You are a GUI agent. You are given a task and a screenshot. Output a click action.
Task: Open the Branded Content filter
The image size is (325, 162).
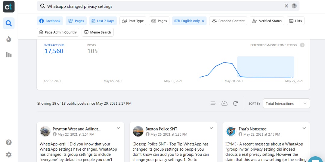coord(228,21)
